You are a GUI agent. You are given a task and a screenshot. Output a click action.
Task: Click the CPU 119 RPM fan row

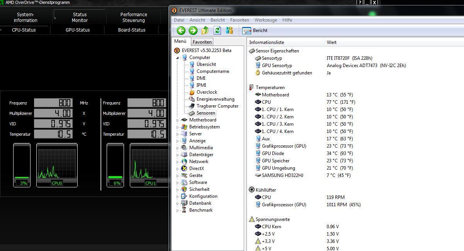click(x=355, y=197)
